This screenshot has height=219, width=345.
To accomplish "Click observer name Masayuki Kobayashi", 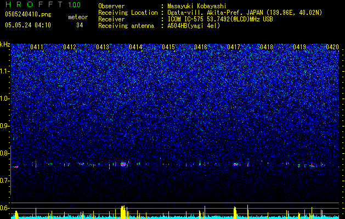I will 197,6.
